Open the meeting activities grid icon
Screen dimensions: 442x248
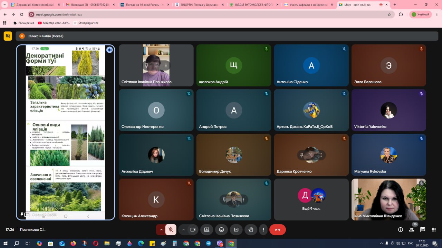(434, 230)
